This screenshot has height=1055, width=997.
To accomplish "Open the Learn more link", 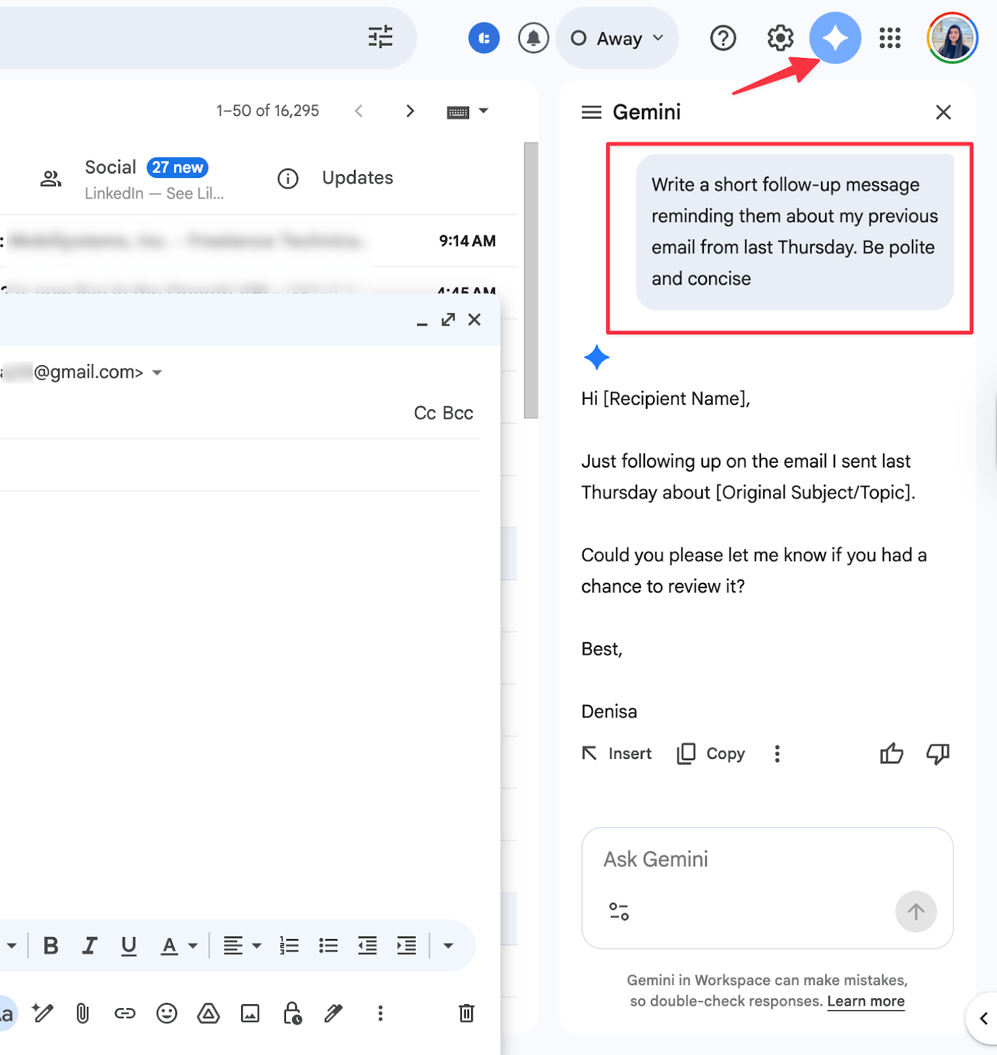I will 866,1002.
